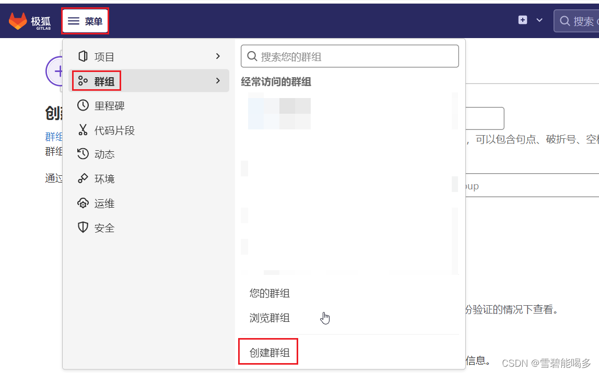Click the 里程碑 clock icon
Image resolution: width=599 pixels, height=373 pixels.
83,105
